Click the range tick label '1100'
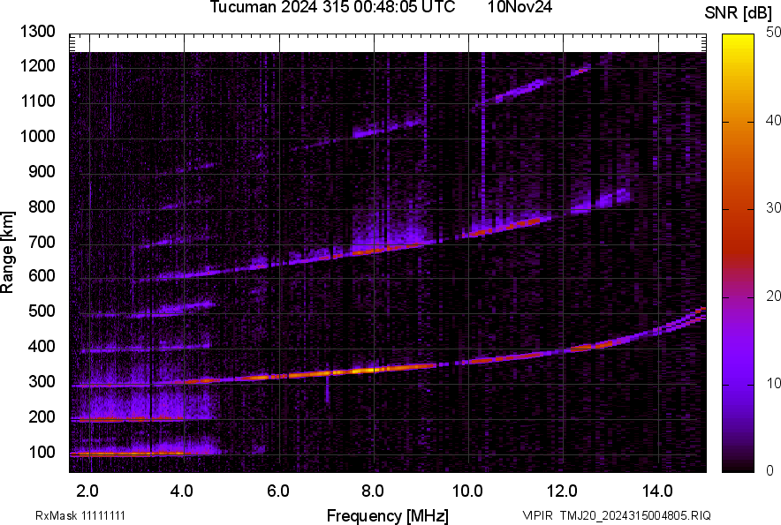The width and height of the screenshot is (781, 525). tap(37, 101)
